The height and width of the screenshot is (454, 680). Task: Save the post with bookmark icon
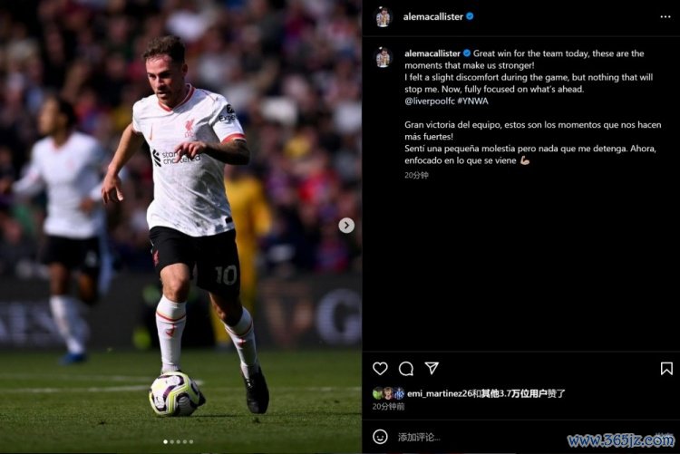[x=666, y=369]
